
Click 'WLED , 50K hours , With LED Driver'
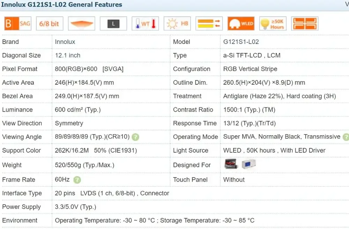click(x=274, y=151)
